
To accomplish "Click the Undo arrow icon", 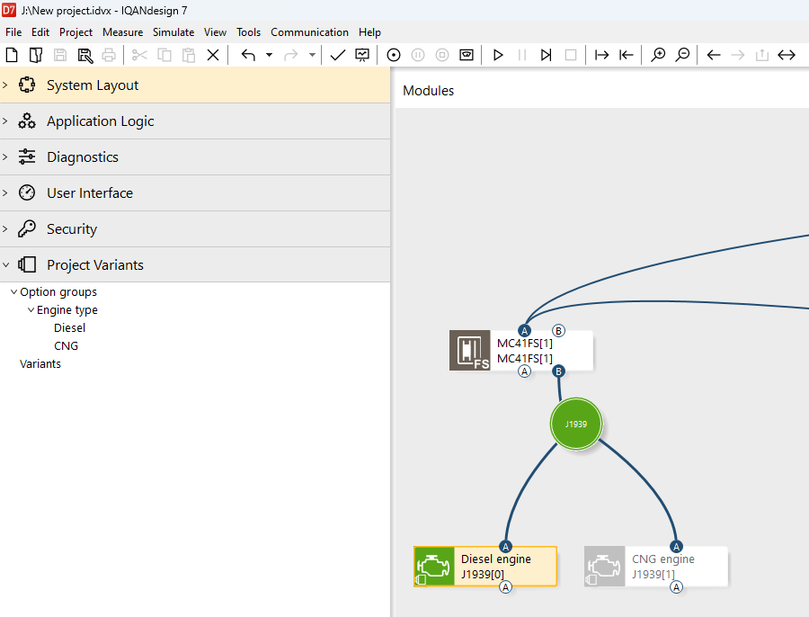I will pos(248,55).
